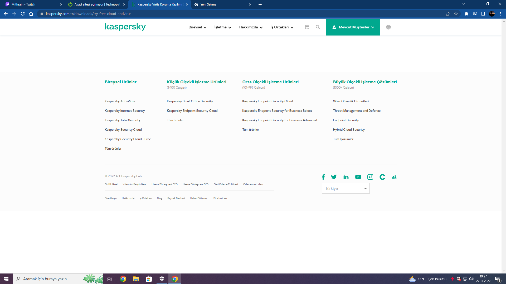Click the Kaspersky Total Security link
The height and width of the screenshot is (284, 506).
coord(122,120)
